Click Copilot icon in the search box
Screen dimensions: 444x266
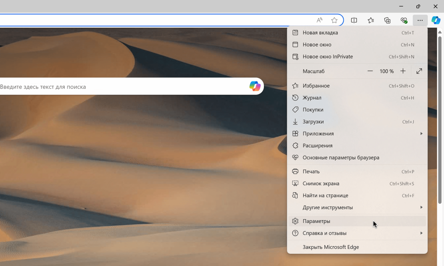pyautogui.click(x=255, y=86)
